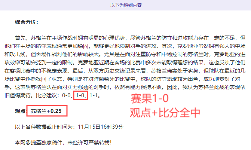Click the 以下为解锁内容 banner text
251x150 pixels.
click(126, 5)
